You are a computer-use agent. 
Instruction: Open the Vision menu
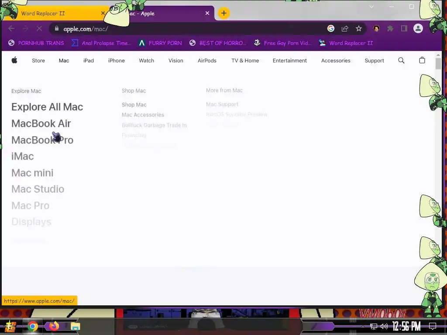point(175,60)
